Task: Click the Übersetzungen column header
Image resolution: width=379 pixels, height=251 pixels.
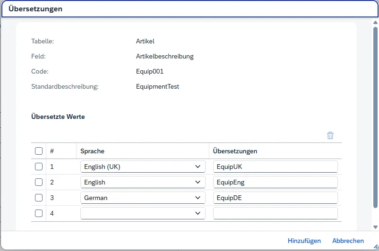Action: coord(235,151)
